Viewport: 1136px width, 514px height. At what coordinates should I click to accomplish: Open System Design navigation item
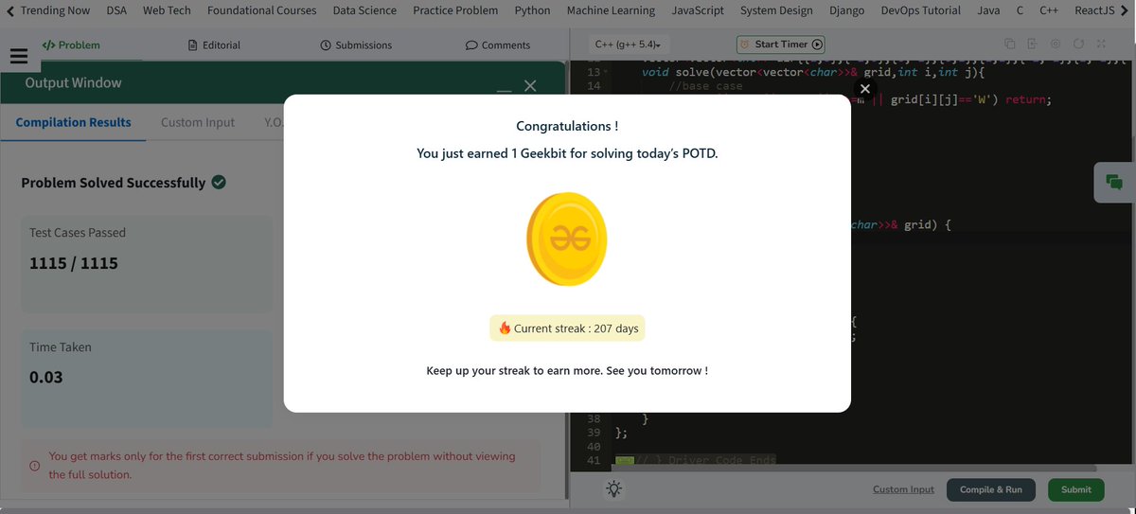(776, 10)
